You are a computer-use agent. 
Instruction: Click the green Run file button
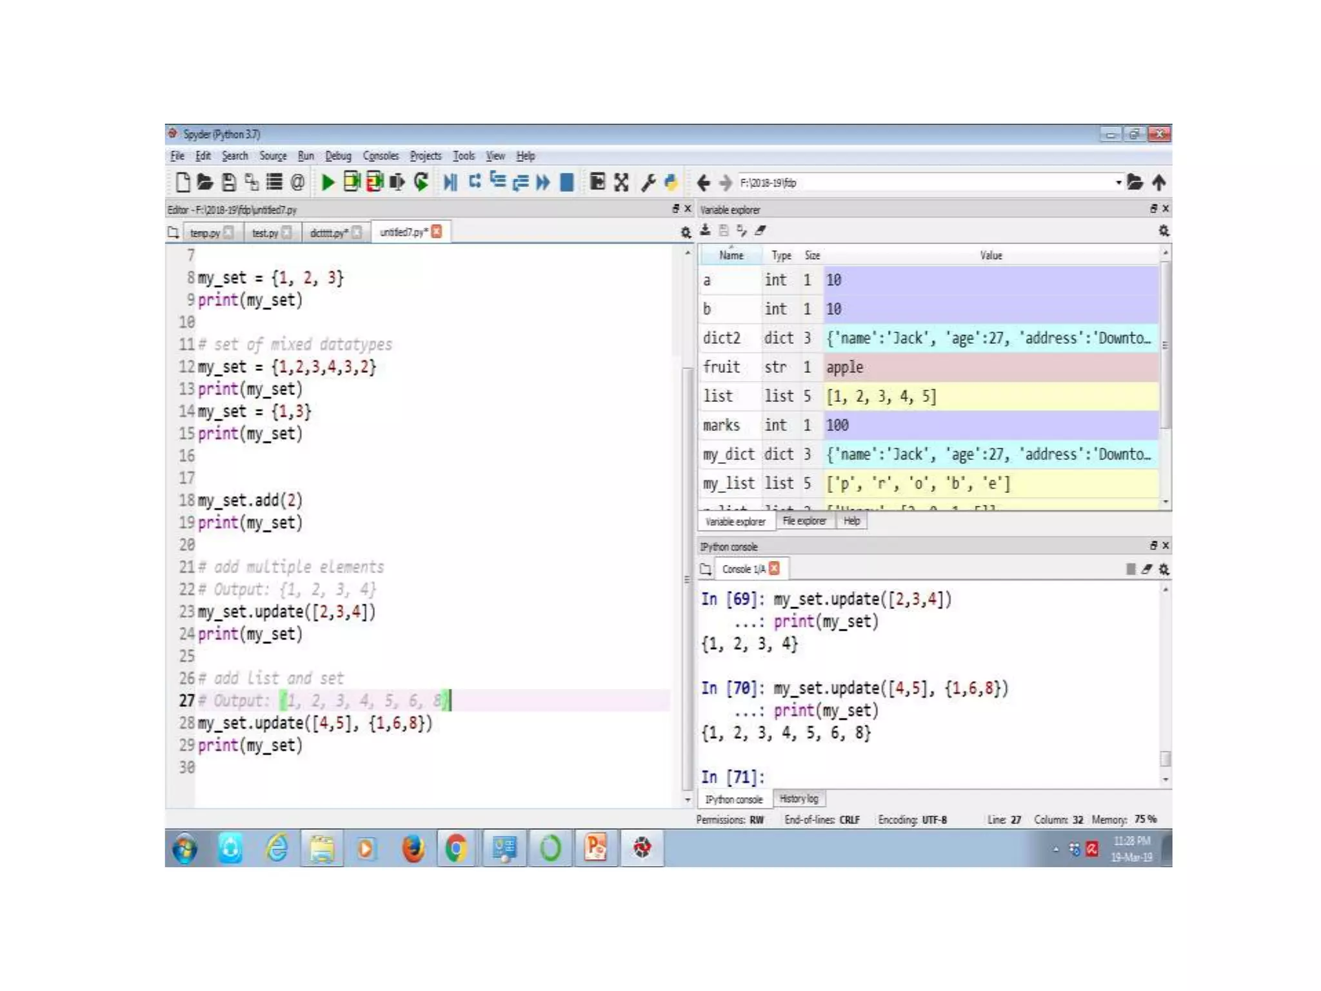click(x=328, y=183)
